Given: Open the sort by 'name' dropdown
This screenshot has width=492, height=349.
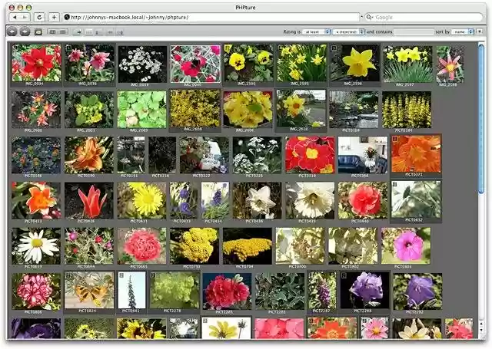Looking at the screenshot, I should click(x=464, y=32).
